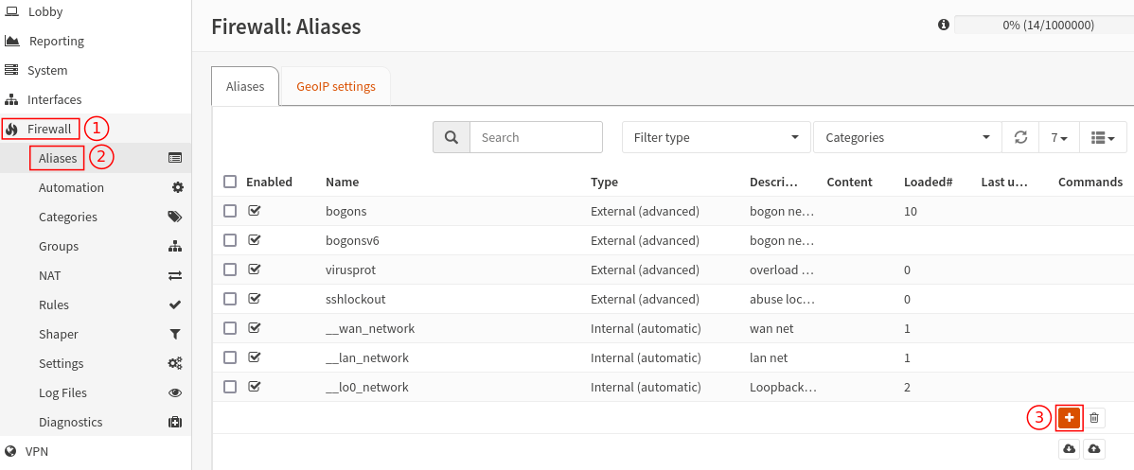This screenshot has height=470, width=1134.
Task: Tick the select-all checkbox in header
Action: click(x=230, y=182)
